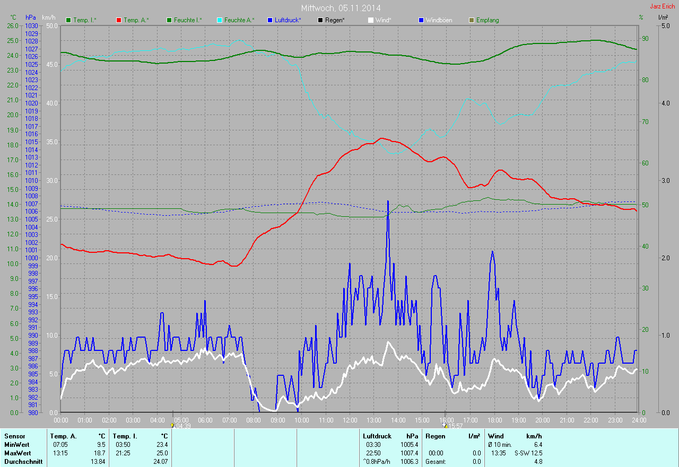Viewport: 679px width, 467px height.
Task: Click the 'Luftdruck' column header in the table
Action: click(x=377, y=436)
